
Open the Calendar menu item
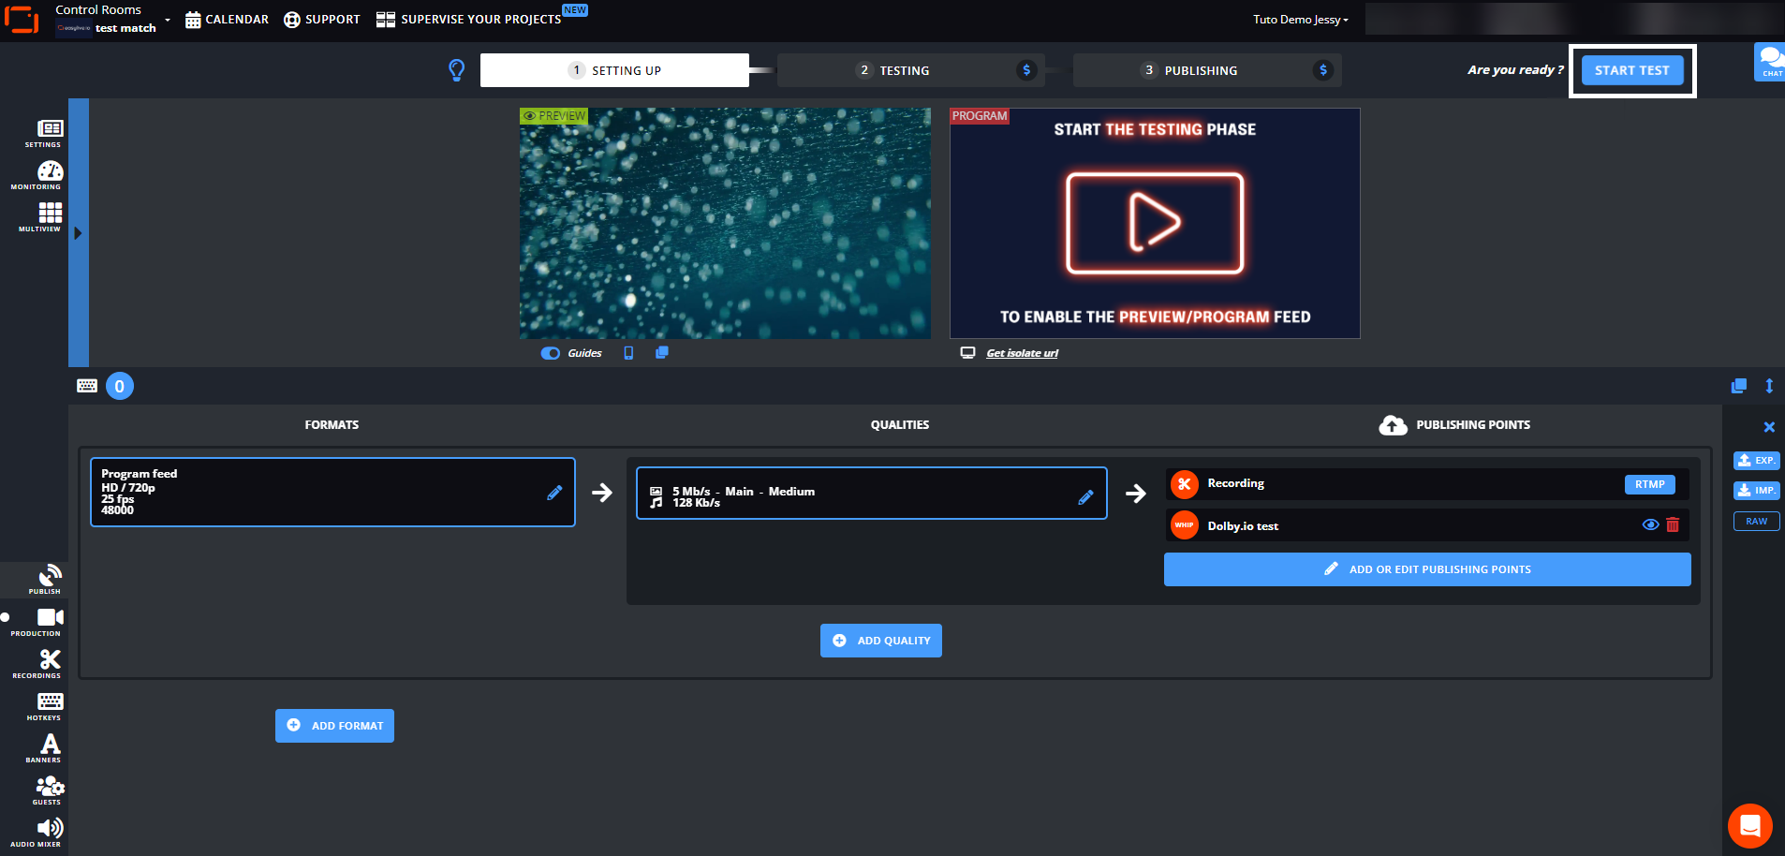tap(227, 20)
